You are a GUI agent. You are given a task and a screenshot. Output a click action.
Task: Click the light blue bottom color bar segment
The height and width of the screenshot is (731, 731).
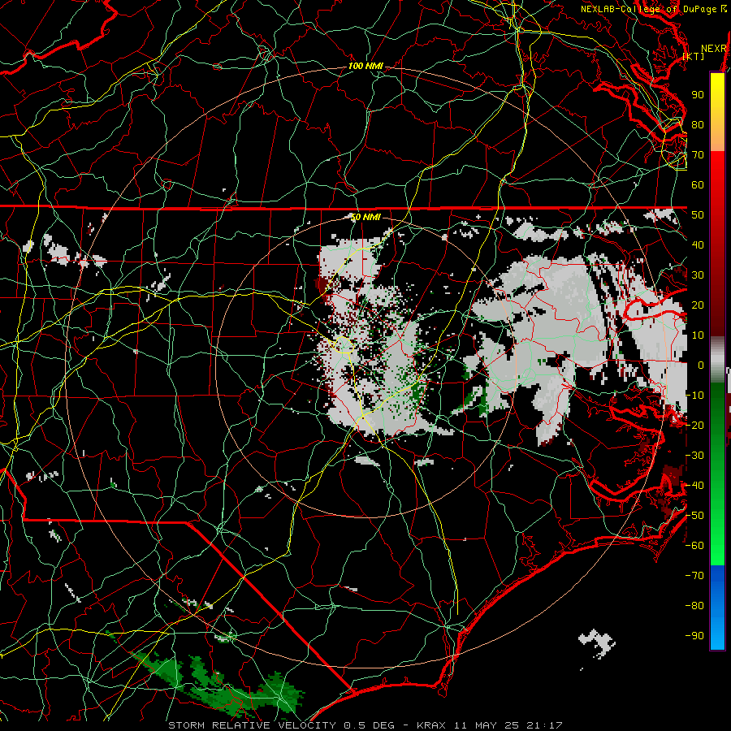717,634
